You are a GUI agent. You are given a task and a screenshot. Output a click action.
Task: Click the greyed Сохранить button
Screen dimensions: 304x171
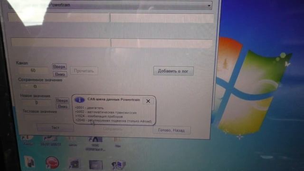[113, 129]
